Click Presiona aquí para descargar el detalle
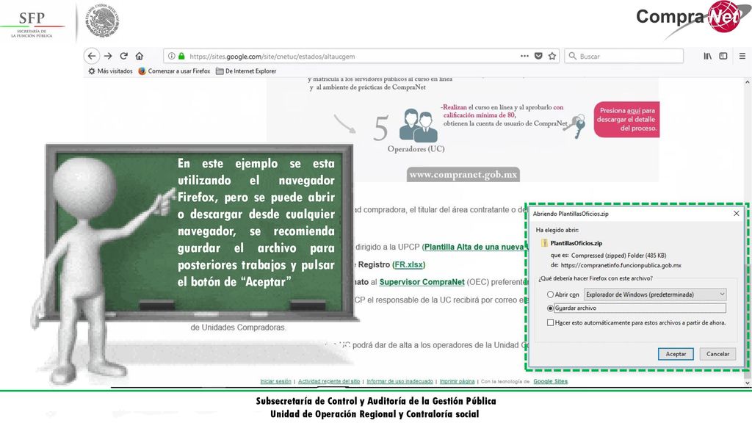This screenshot has height=423, width=752. (626, 120)
